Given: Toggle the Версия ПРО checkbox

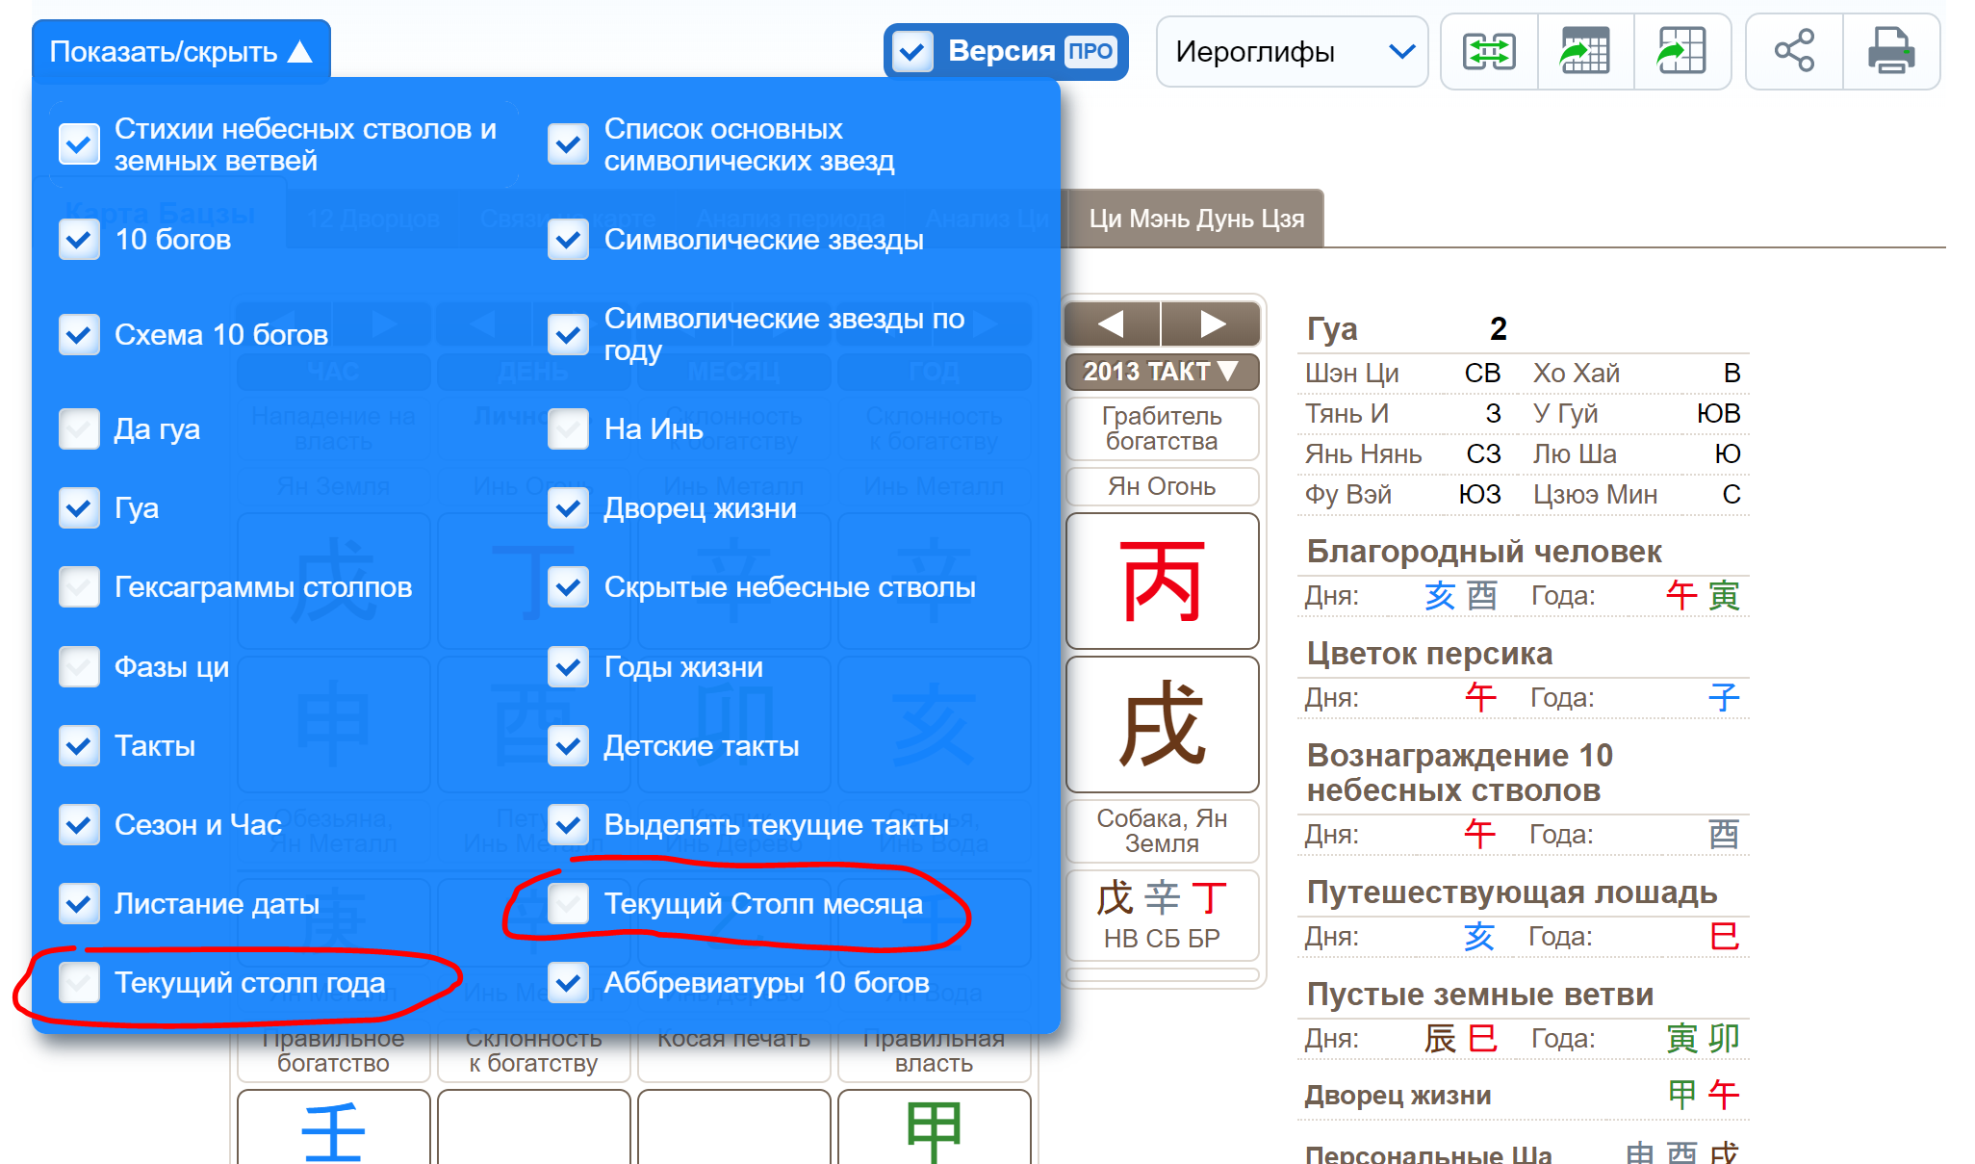Looking at the screenshot, I should (x=911, y=52).
